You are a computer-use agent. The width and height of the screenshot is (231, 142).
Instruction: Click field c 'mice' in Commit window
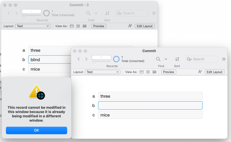coord(150,115)
